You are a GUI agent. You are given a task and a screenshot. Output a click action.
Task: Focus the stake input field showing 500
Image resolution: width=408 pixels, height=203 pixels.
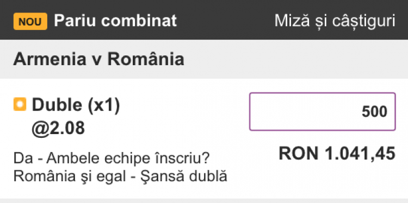323,112
